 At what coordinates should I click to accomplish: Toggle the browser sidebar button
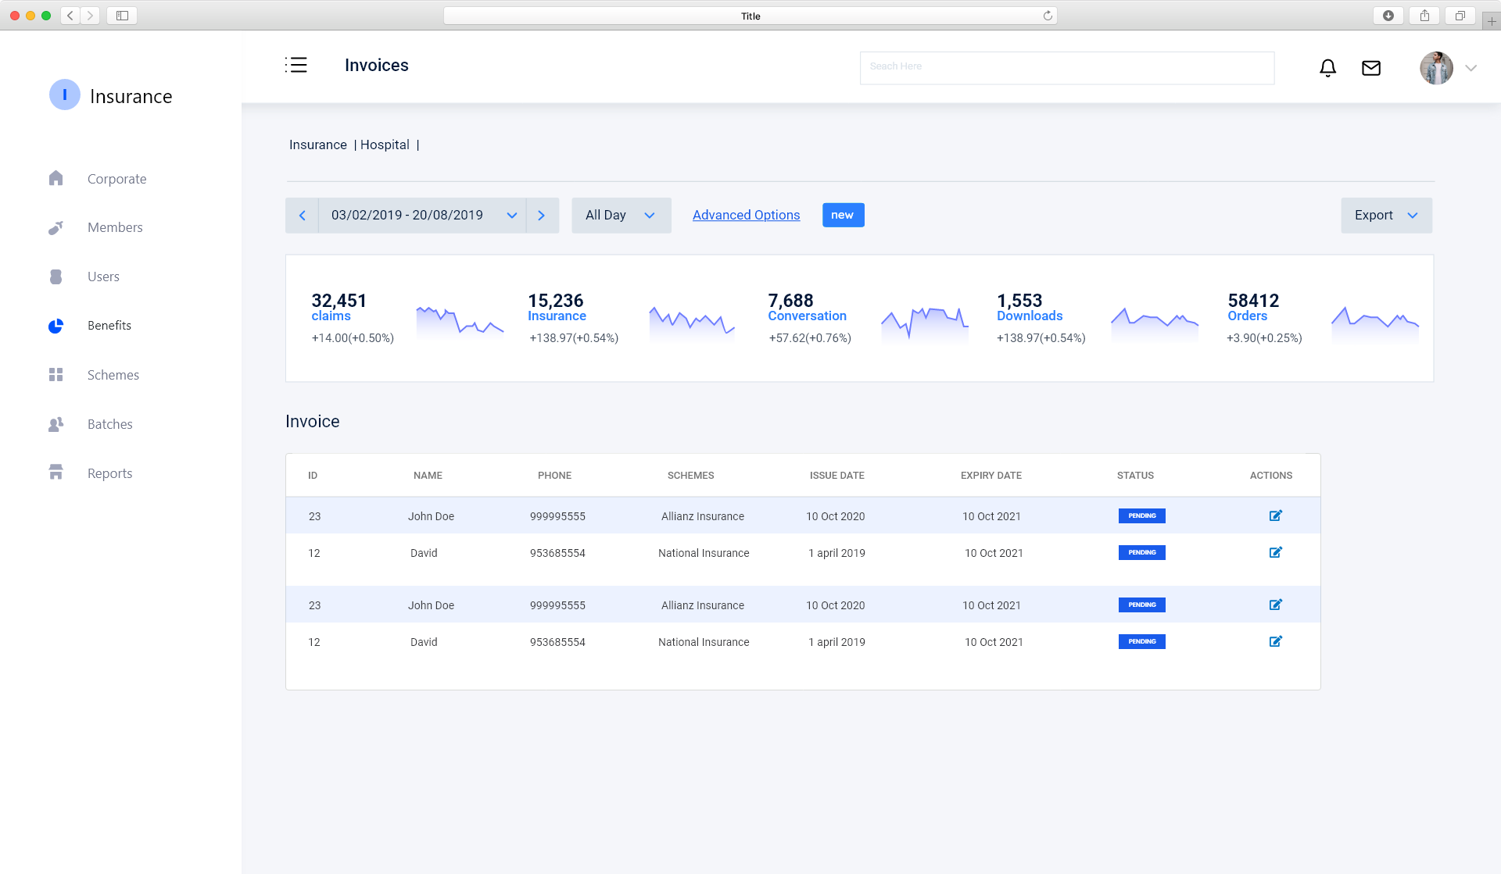pos(122,16)
